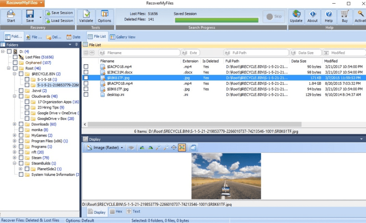Click the file list horizontal scrollbar
The width and height of the screenshot is (366, 223).
pyautogui.click(x=194, y=124)
